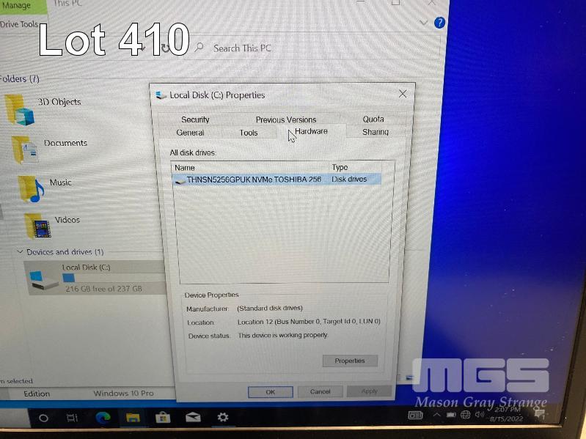Click the Properties button for the device
Image resolution: width=586 pixels, height=439 pixels.
[350, 361]
